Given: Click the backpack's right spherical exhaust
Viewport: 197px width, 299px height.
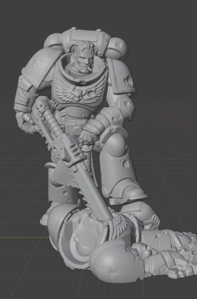Looking at the screenshot, I should (118, 48).
